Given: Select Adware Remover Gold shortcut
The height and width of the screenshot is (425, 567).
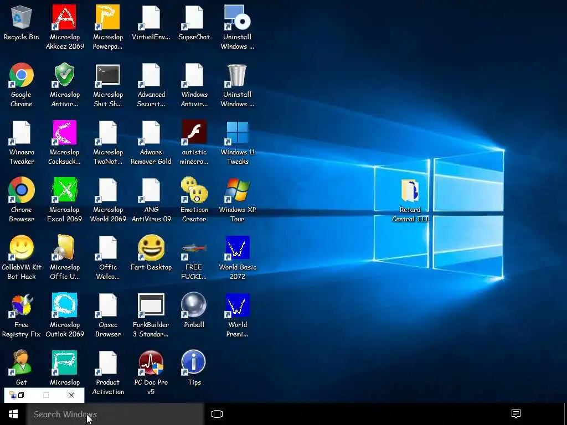Looking at the screenshot, I should [x=151, y=142].
